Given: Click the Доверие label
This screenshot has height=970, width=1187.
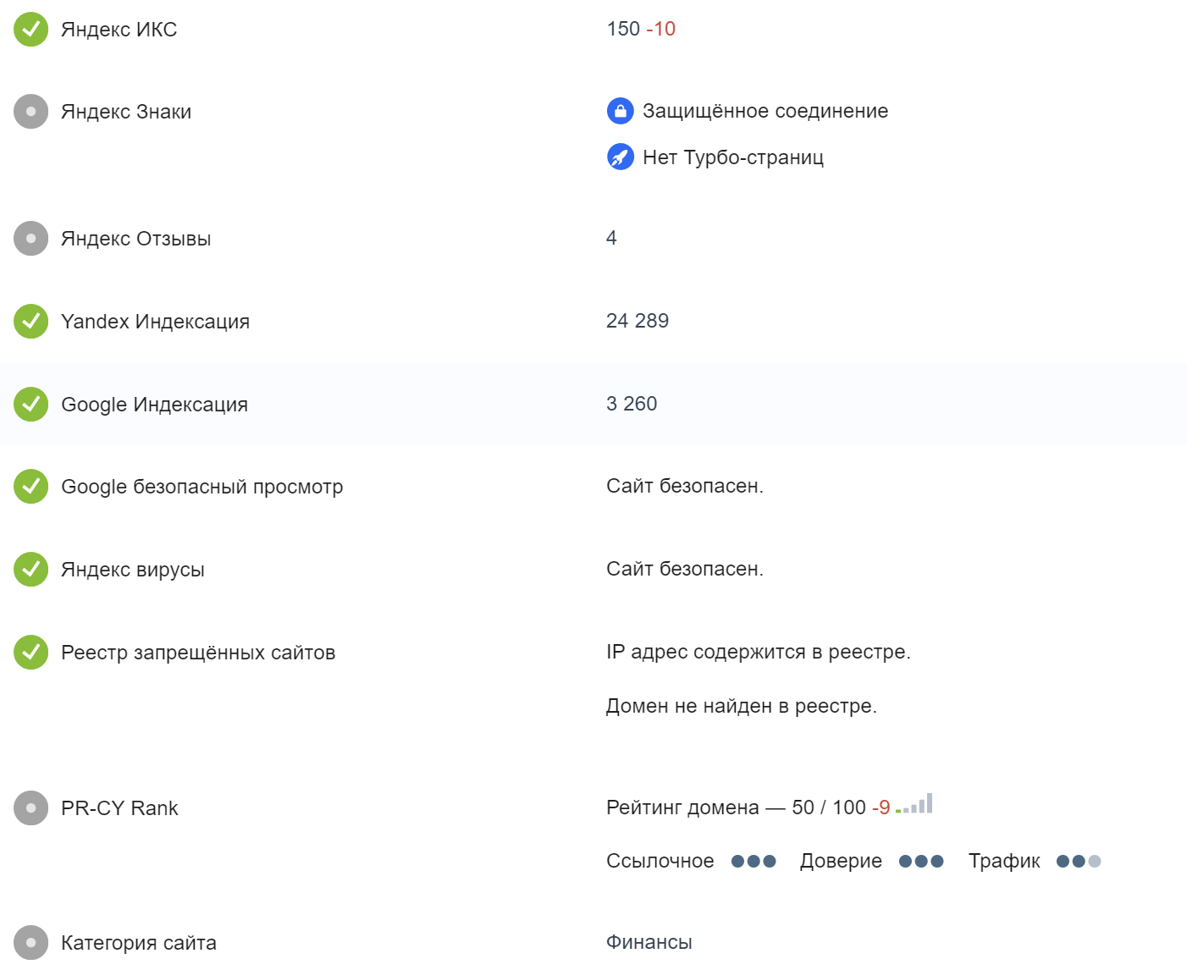Looking at the screenshot, I should [841, 861].
